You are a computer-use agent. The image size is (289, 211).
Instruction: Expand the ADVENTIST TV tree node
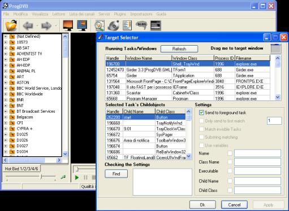coord(6,54)
